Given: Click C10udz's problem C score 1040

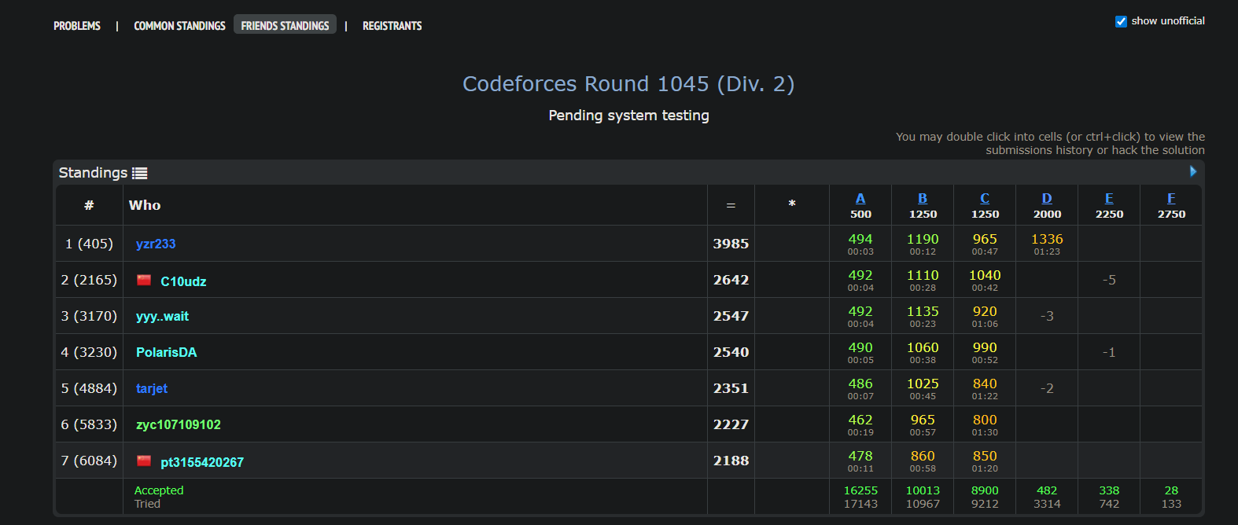Looking at the screenshot, I should pyautogui.click(x=985, y=275).
